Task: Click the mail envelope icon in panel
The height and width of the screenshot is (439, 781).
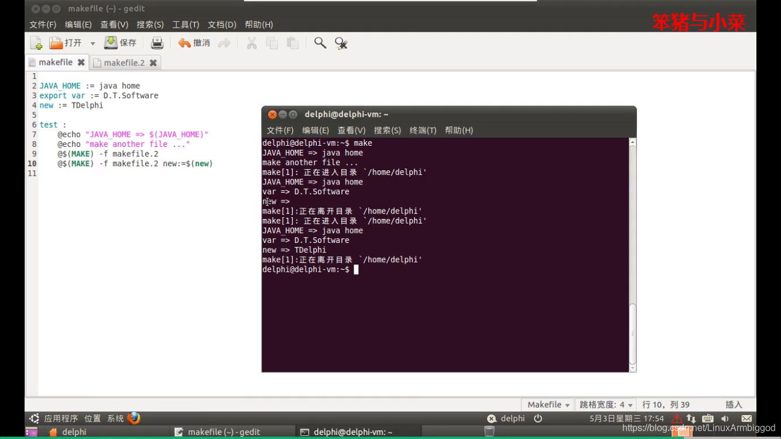Action: pyautogui.click(x=746, y=419)
